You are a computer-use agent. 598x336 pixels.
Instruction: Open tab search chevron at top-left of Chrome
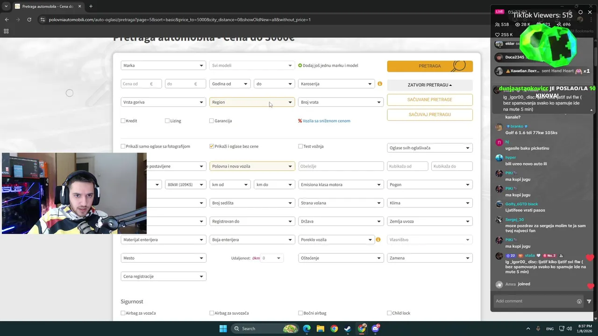pos(6,6)
